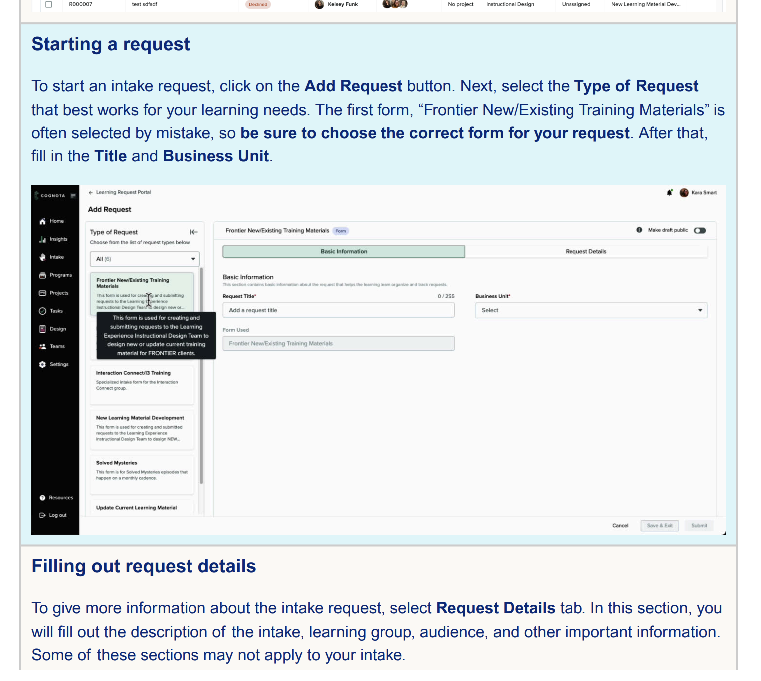Click Kelsey Funk's avatar in the row

[319, 4]
